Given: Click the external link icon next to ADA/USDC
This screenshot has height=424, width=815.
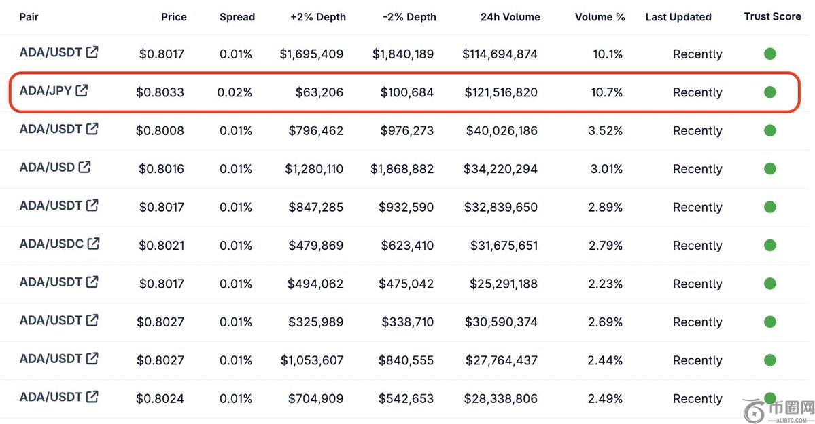Looking at the screenshot, I should pos(94,244).
